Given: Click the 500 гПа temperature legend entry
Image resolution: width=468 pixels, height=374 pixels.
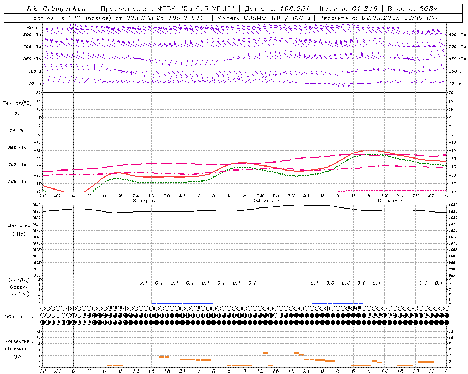Looking at the screenshot, I should 17,182.
